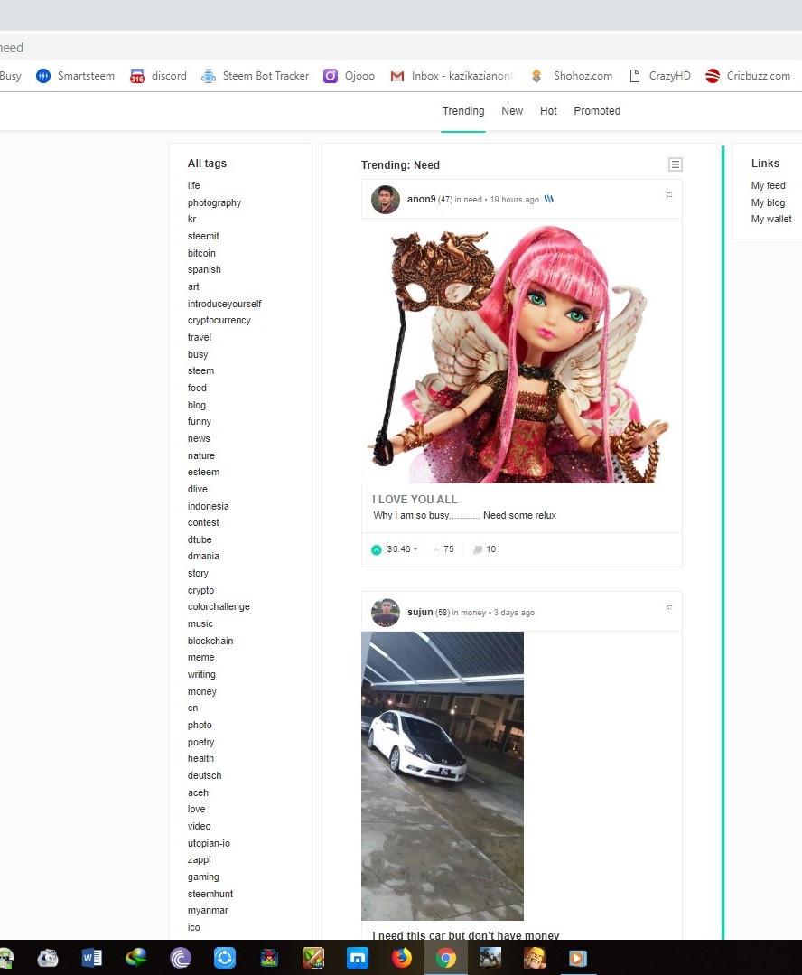This screenshot has width=802, height=975.
Task: Open Word from the taskbar
Action: 91,958
